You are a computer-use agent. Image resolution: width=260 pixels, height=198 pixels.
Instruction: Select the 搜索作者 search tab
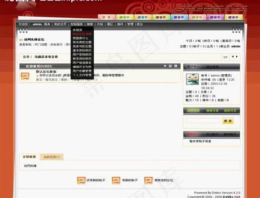click(x=212, y=111)
